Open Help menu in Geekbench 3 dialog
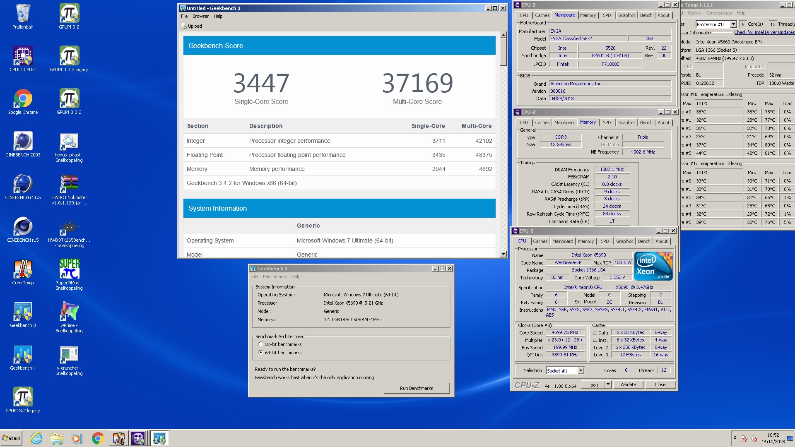Screen dimensions: 795x447 tap(296, 276)
